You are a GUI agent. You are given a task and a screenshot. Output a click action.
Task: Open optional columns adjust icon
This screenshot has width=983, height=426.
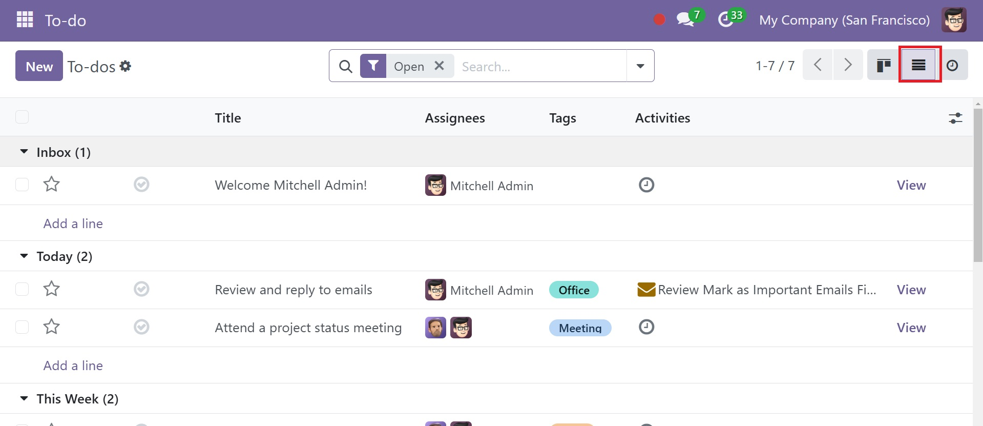[955, 118]
